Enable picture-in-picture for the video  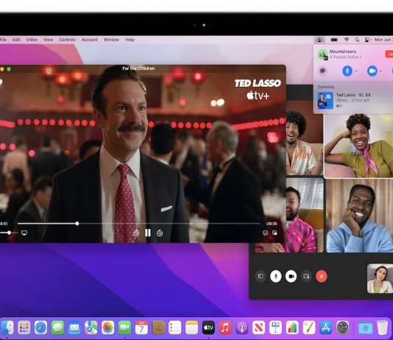(275, 233)
